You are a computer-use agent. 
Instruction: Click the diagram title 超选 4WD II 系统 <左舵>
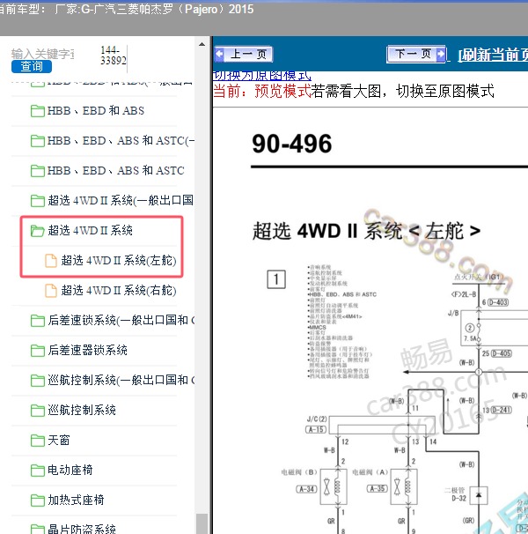coord(366,231)
